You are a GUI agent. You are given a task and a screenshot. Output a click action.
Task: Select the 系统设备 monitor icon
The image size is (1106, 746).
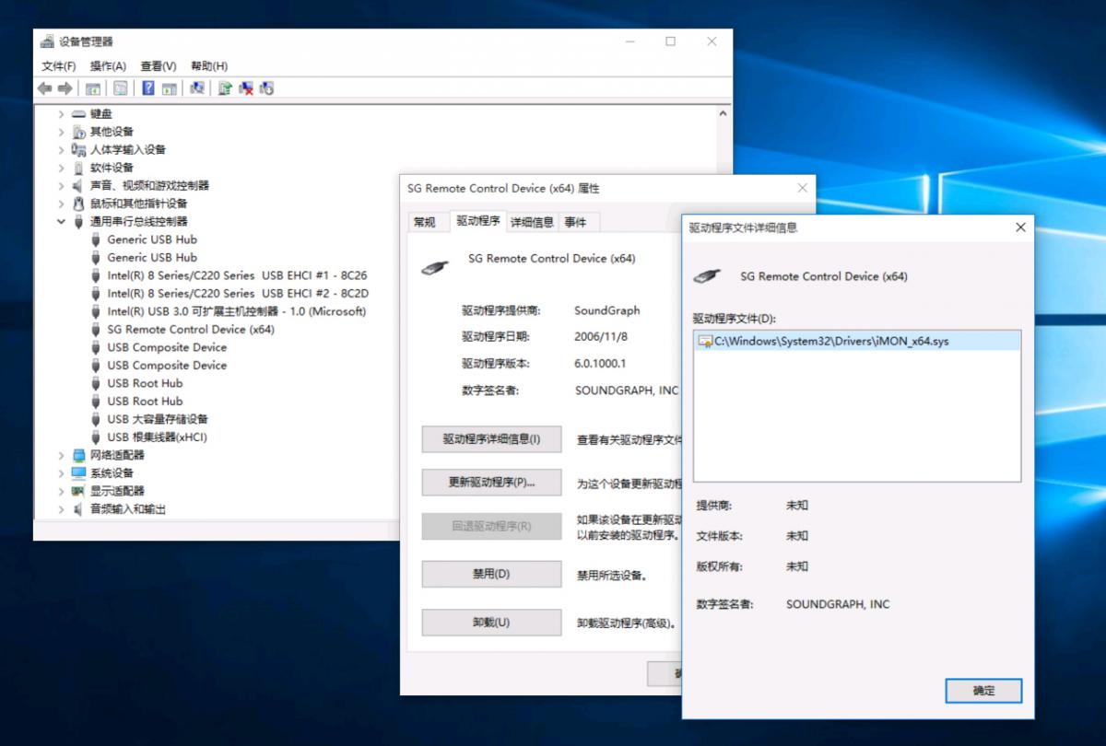pos(78,472)
